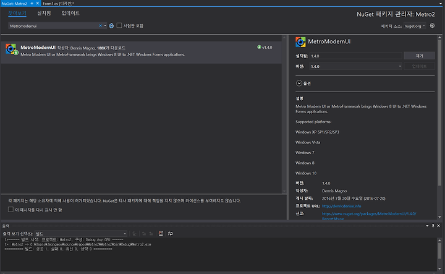
Task: Click the find message in code icon
Action: pyautogui.click(x=135, y=233)
